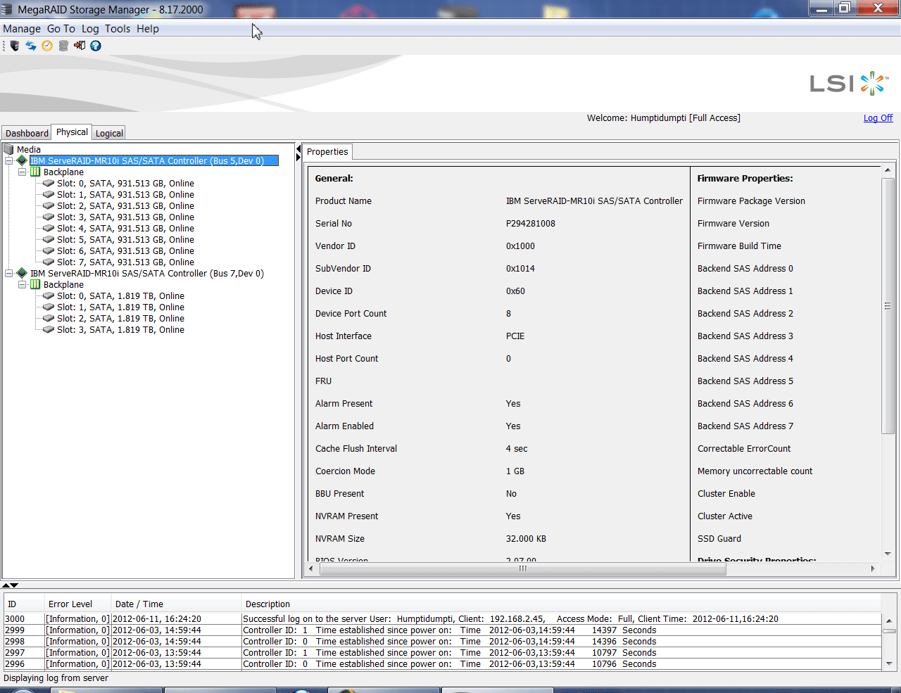The width and height of the screenshot is (901, 693).
Task: Click properties vertical scrollbar up arrow
Action: coord(888,170)
